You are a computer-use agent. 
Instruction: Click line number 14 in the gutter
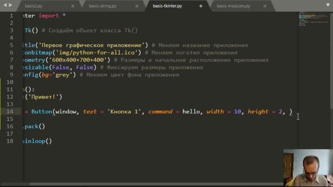pos(10,112)
